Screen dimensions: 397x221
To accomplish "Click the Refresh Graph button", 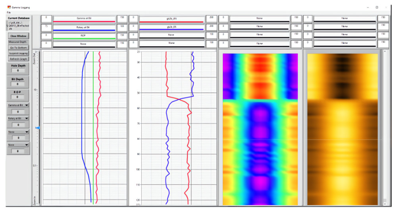I will [18, 59].
